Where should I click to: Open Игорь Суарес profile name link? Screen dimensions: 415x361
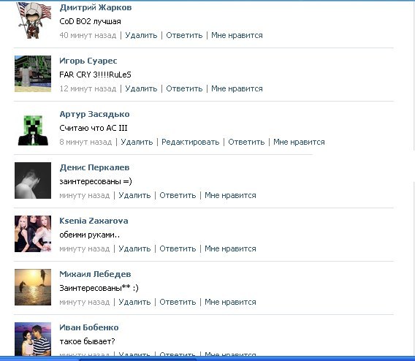(88, 61)
